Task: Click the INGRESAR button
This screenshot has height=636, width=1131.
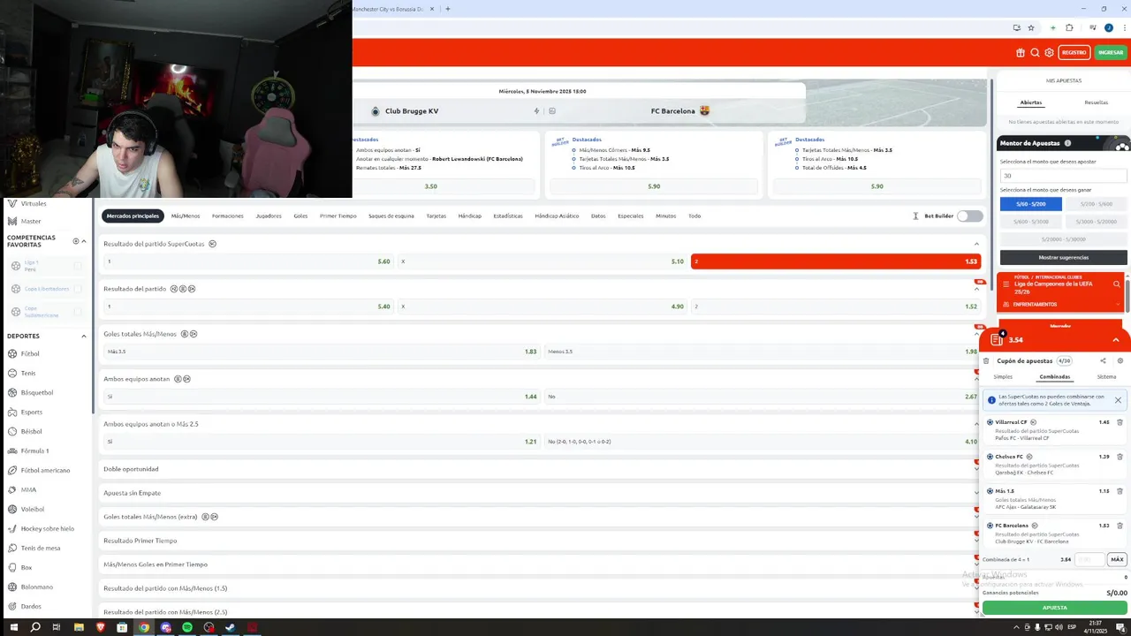Action: [x=1110, y=52]
